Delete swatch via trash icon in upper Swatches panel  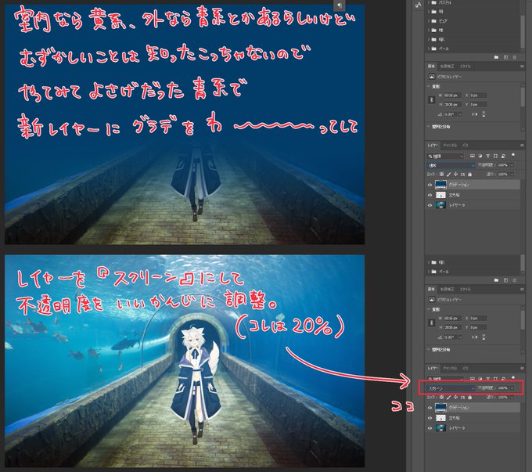(514, 57)
